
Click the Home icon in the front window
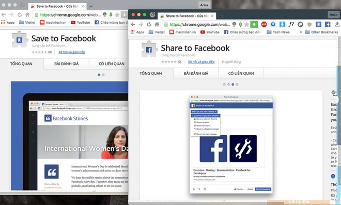157,24
